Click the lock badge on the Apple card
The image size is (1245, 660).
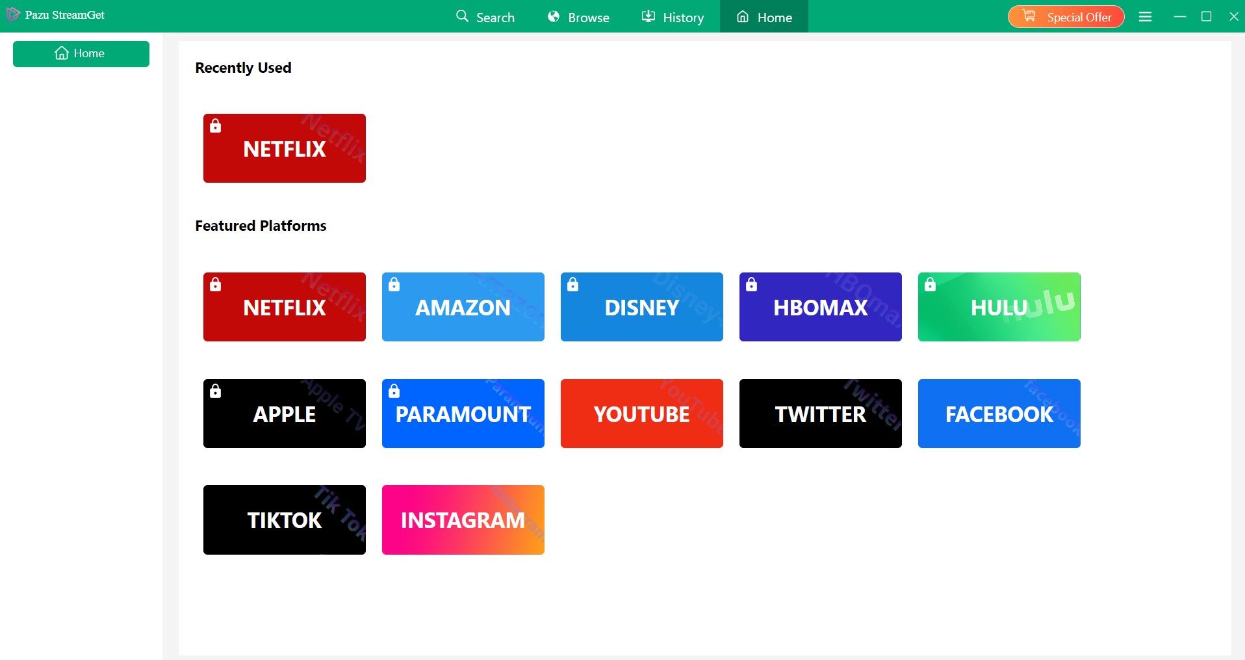[x=215, y=391]
